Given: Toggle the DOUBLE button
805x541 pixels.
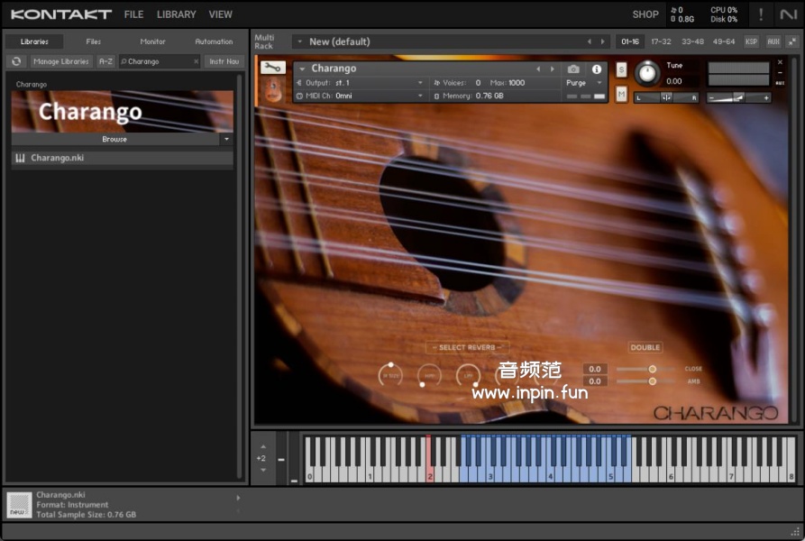Looking at the screenshot, I should (x=645, y=347).
